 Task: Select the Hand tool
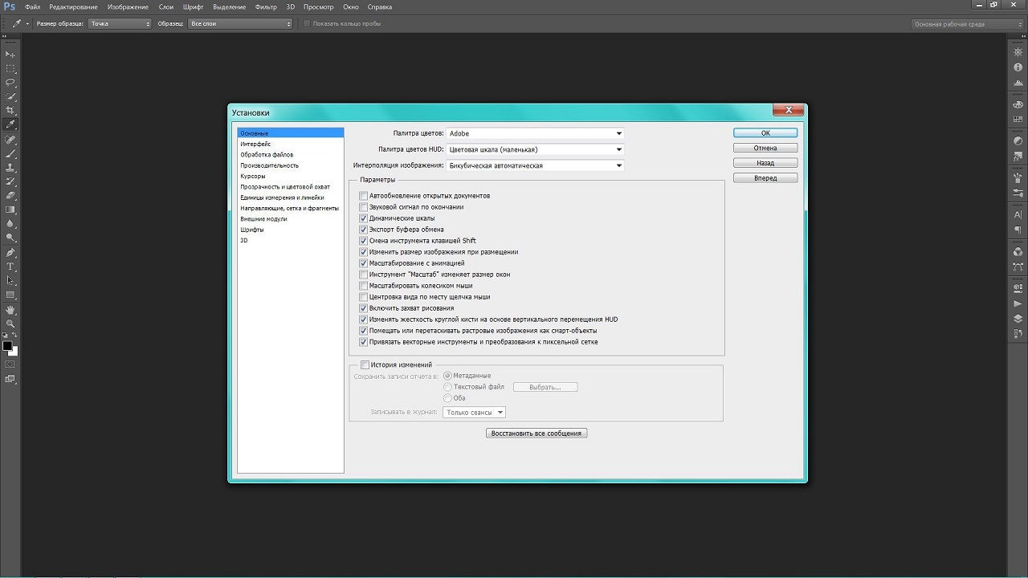10,309
